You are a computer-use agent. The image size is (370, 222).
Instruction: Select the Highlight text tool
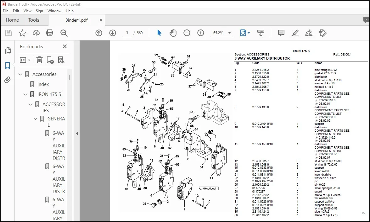(x=295, y=33)
